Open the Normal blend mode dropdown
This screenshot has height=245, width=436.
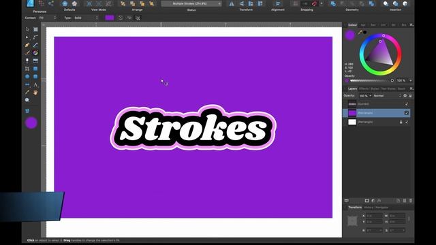pyautogui.click(x=387, y=96)
